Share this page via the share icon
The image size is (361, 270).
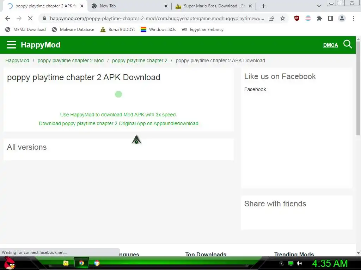[271, 18]
